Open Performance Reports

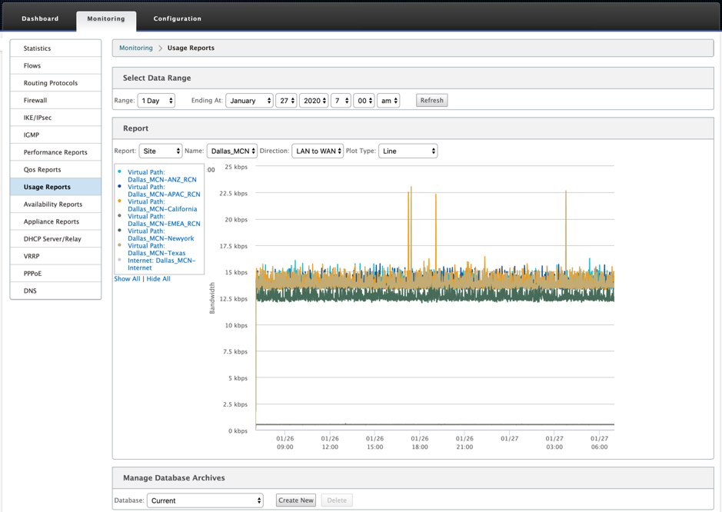tap(55, 152)
